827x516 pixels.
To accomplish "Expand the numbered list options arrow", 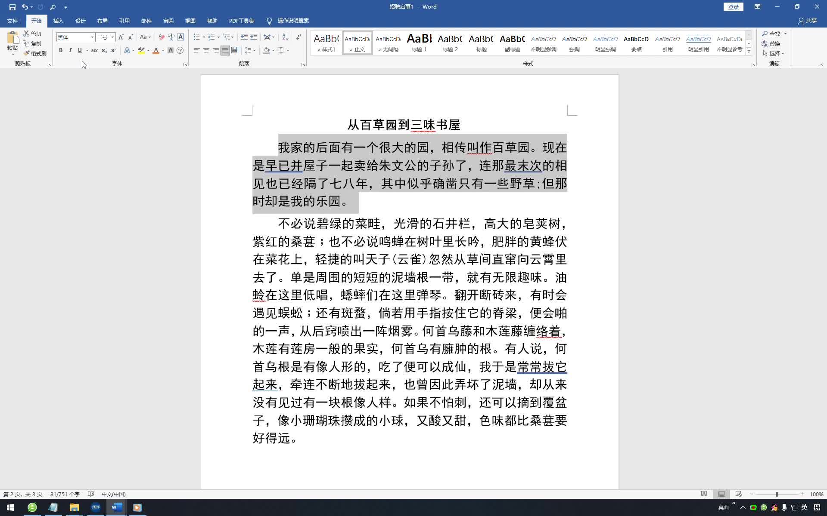I will [x=218, y=37].
